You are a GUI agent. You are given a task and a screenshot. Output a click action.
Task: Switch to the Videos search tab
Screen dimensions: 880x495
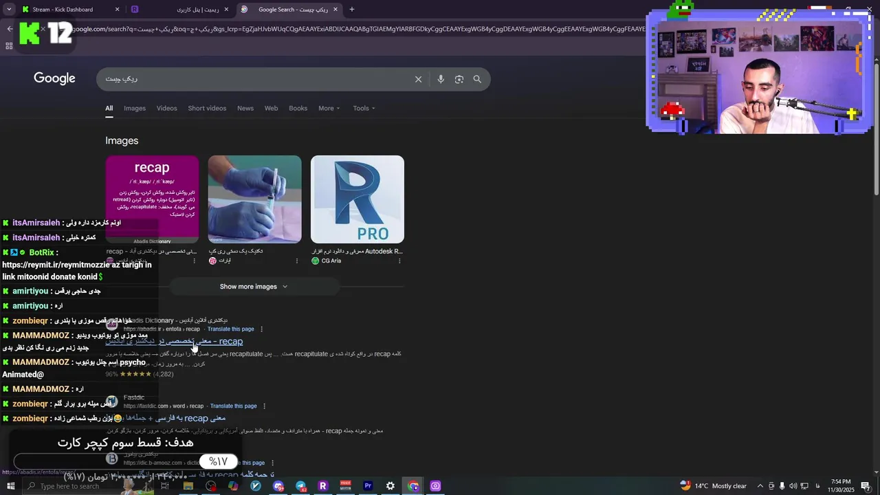(166, 108)
